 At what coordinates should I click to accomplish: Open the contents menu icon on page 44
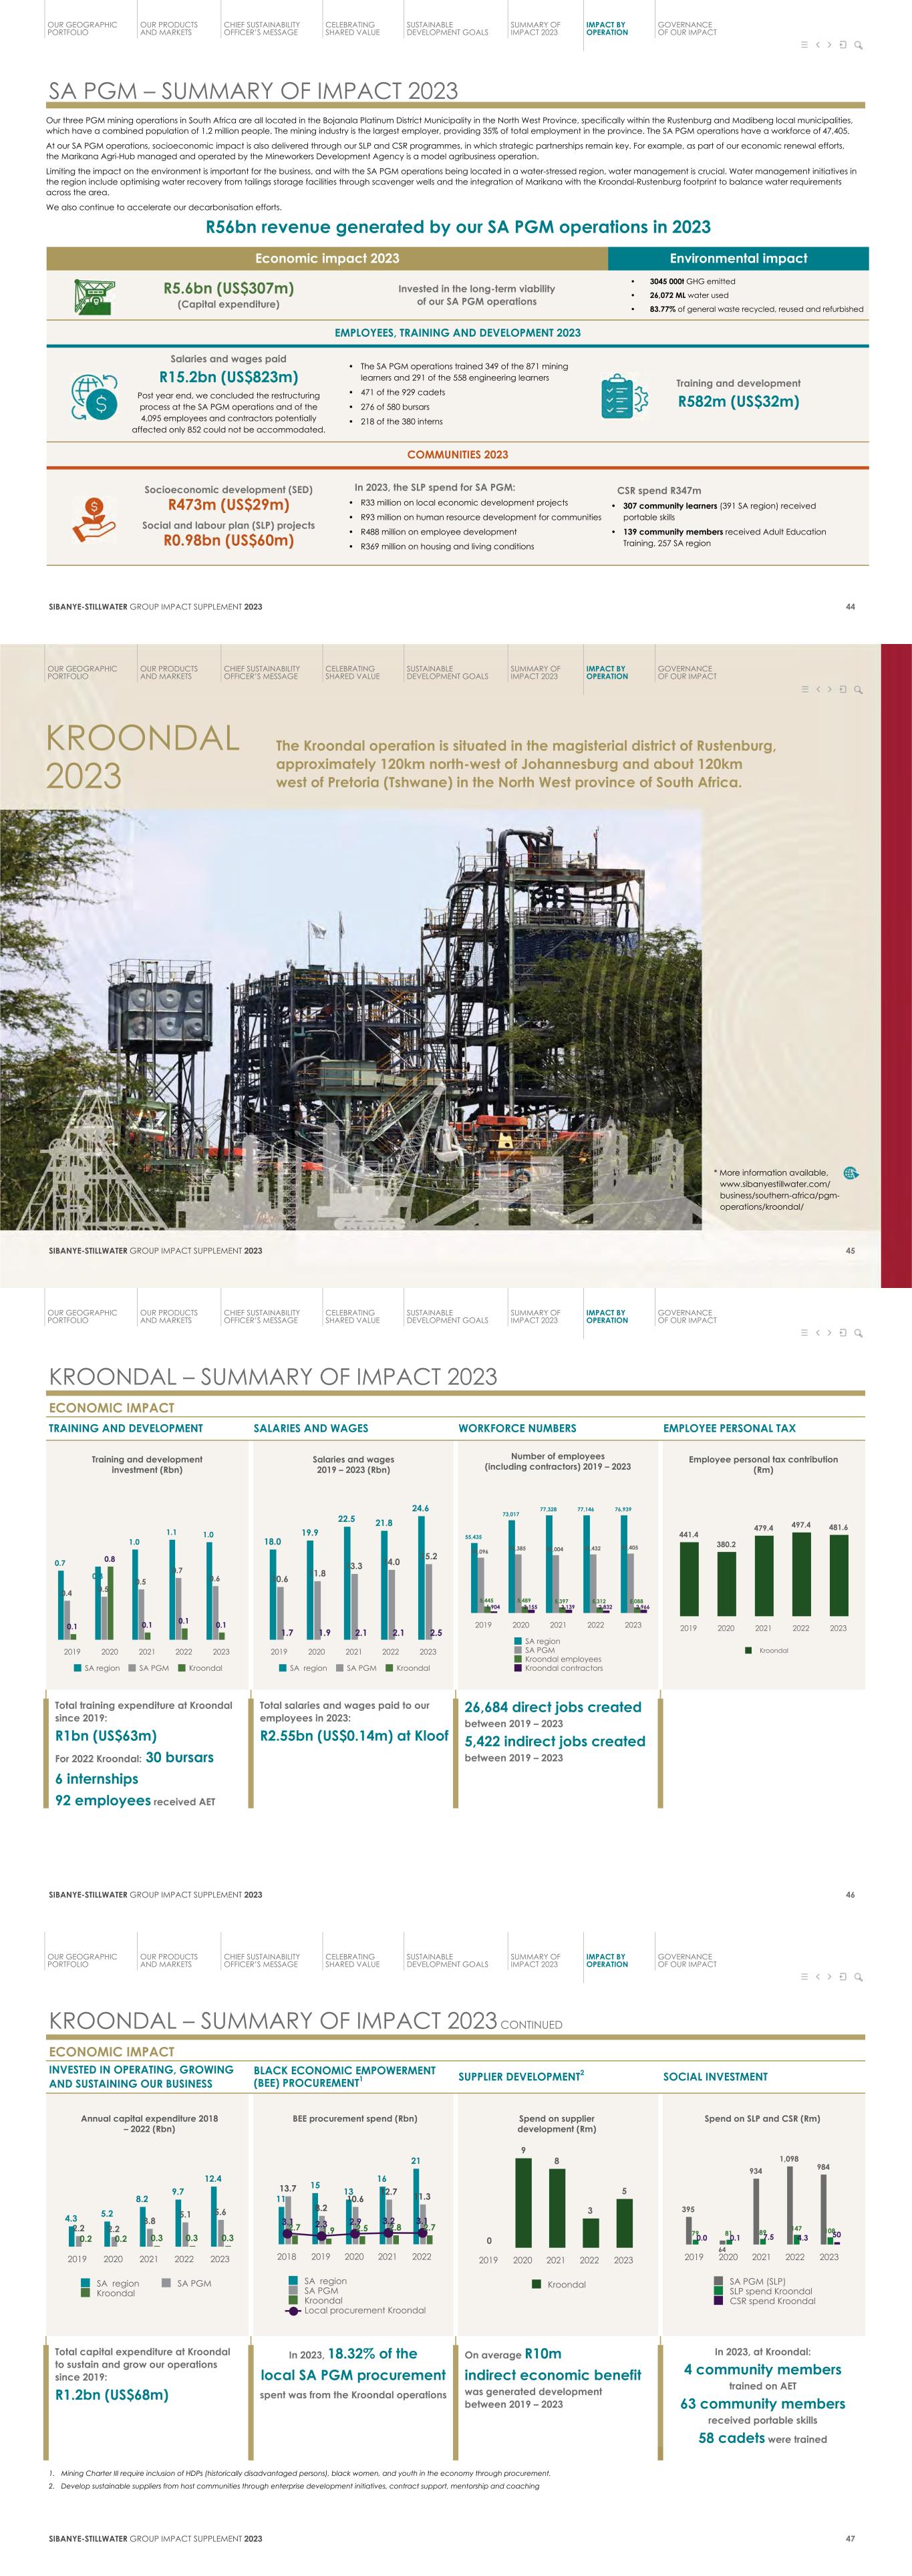pyautogui.click(x=804, y=45)
